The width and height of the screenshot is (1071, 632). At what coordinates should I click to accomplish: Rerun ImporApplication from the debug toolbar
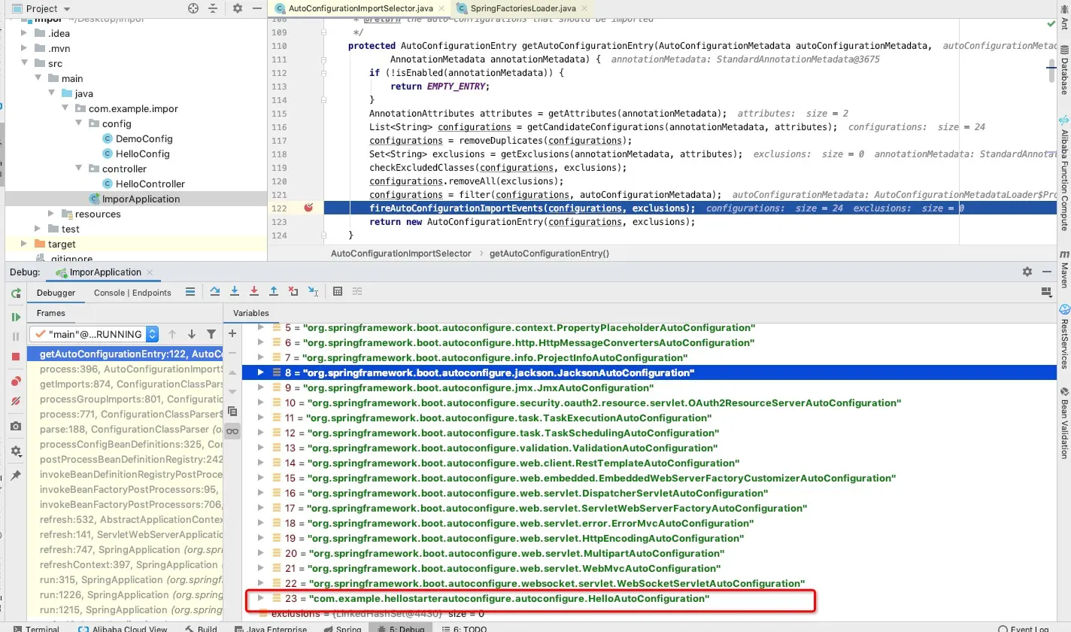pos(16,293)
